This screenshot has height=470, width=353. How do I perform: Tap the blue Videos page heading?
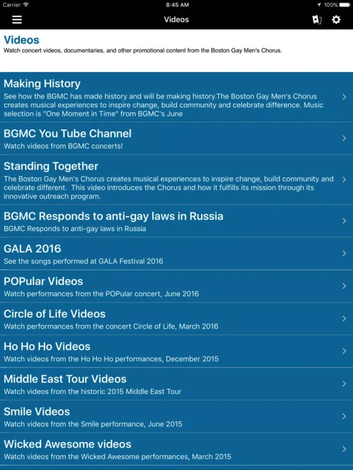pyautogui.click(x=21, y=40)
